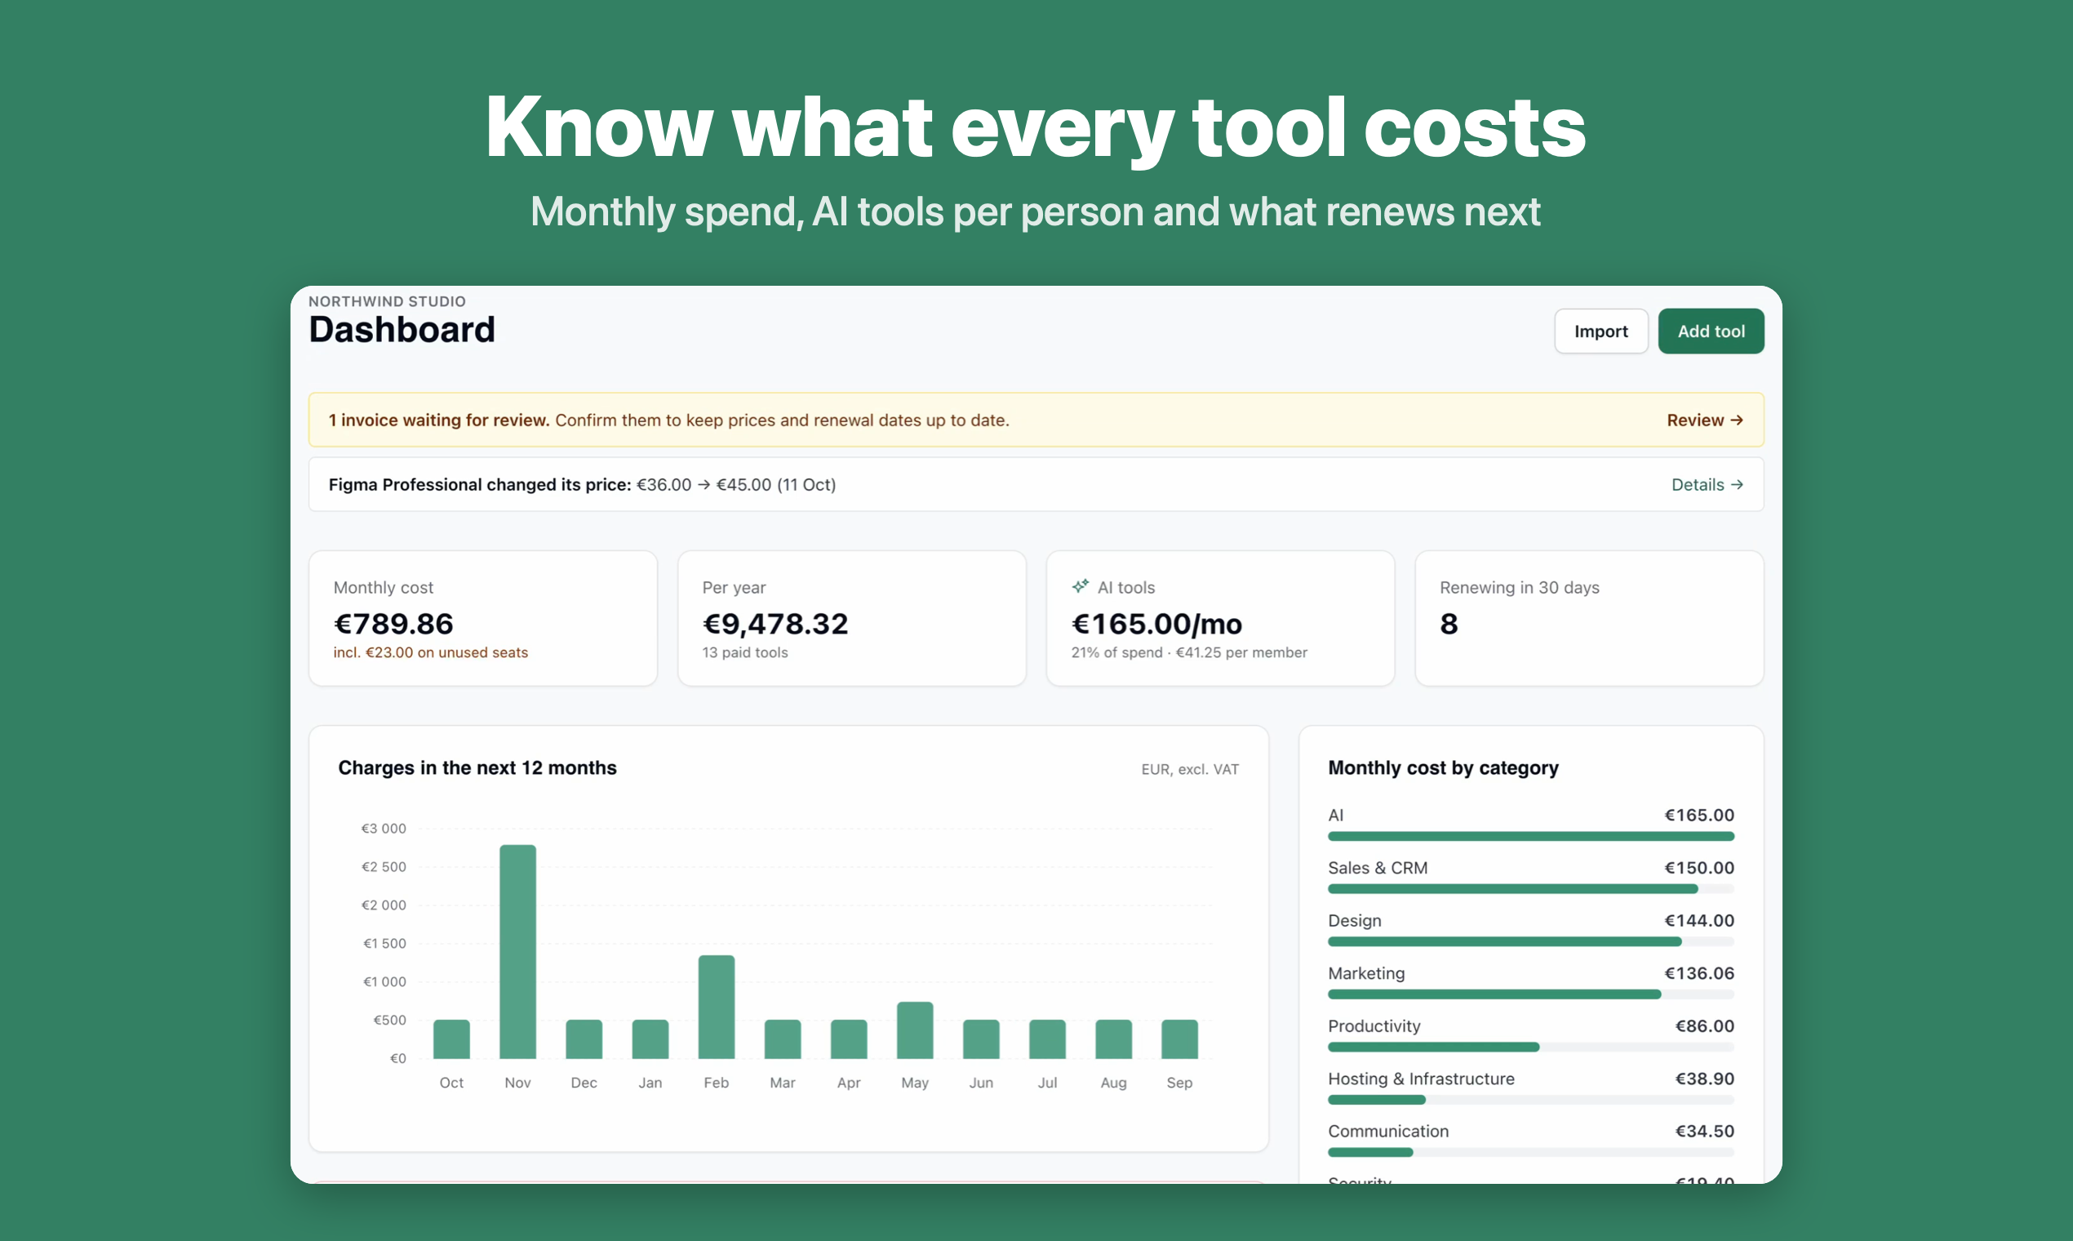Open the Monthly cost card
Screen dimensions: 2073x1241
[x=483, y=618]
